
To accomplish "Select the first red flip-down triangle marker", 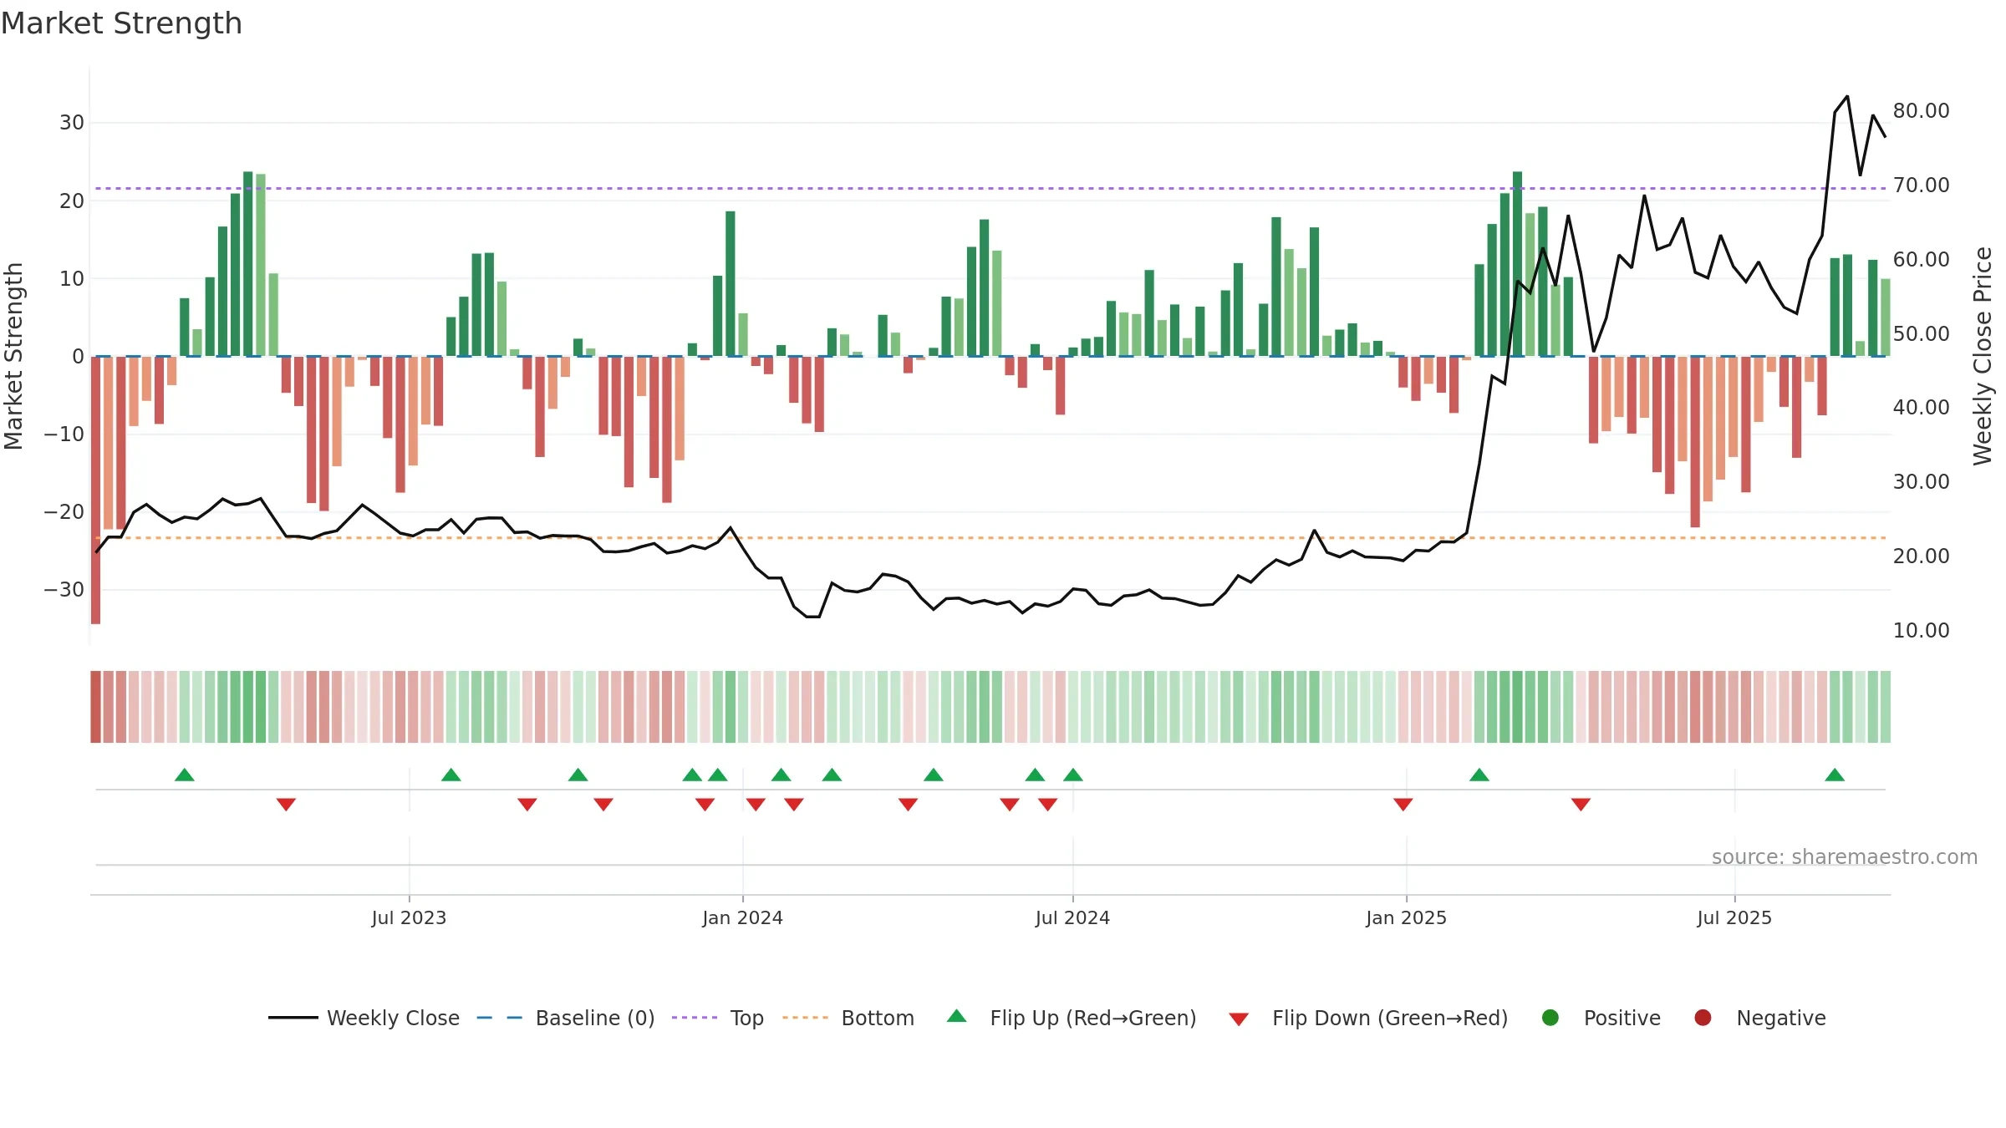I will pyautogui.click(x=286, y=804).
